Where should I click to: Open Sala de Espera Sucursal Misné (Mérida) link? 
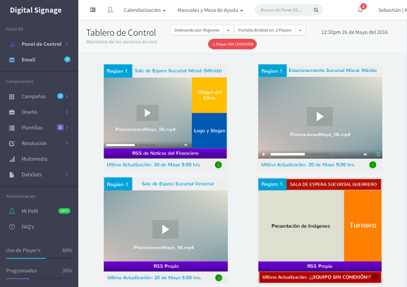[x=178, y=71]
